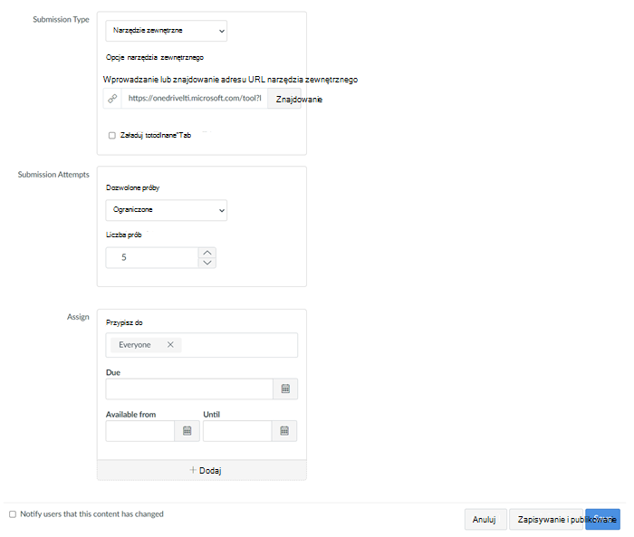Image resolution: width=634 pixels, height=537 pixels.
Task: Click the Available from date field
Action: point(139,431)
